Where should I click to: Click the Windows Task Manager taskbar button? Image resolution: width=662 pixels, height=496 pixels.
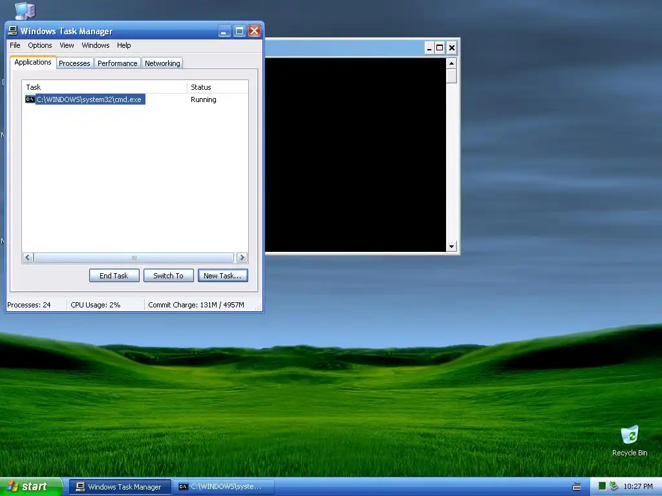tap(120, 487)
